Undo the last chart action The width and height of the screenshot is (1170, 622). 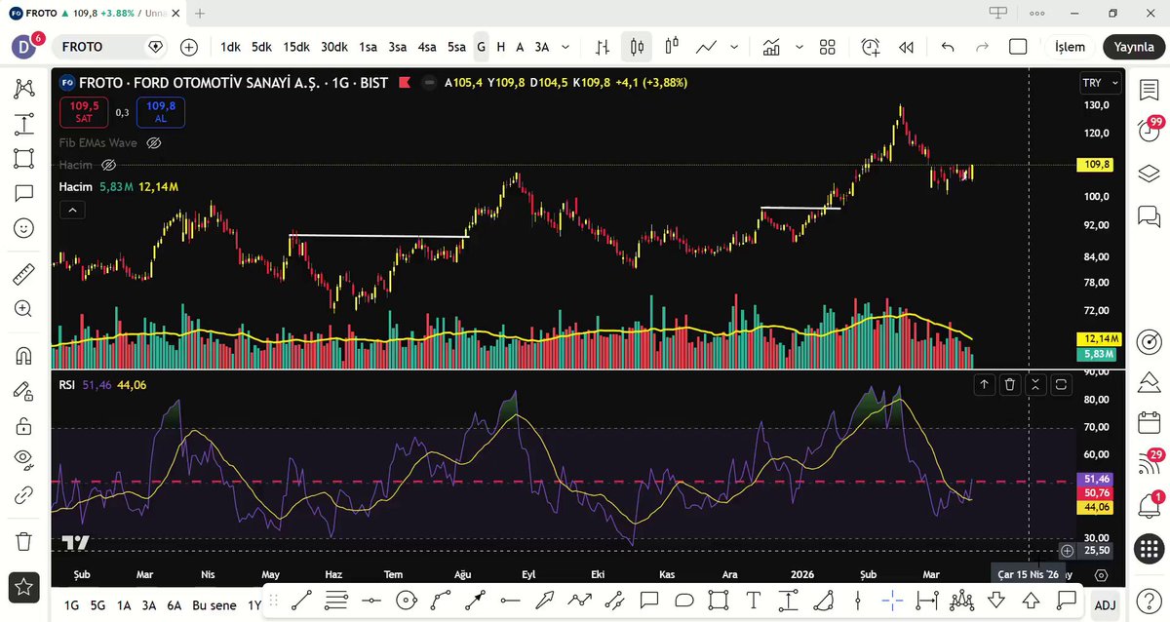[x=948, y=47]
